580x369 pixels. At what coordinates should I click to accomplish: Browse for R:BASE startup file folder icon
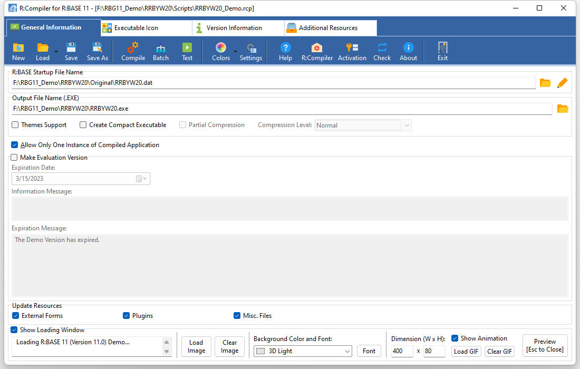click(545, 83)
